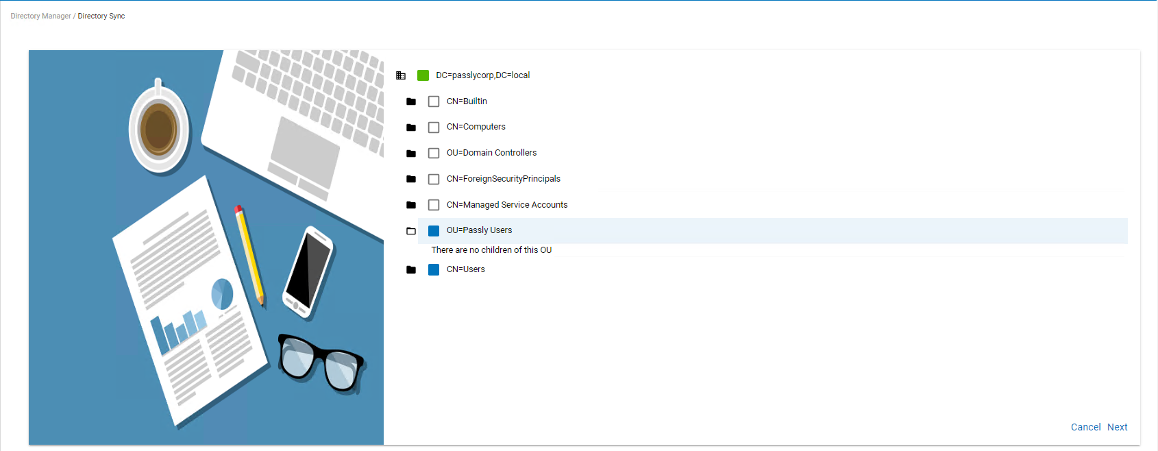Expand the CN=Managed Service Accounts folder icon
The image size is (1158, 451).
click(x=411, y=205)
